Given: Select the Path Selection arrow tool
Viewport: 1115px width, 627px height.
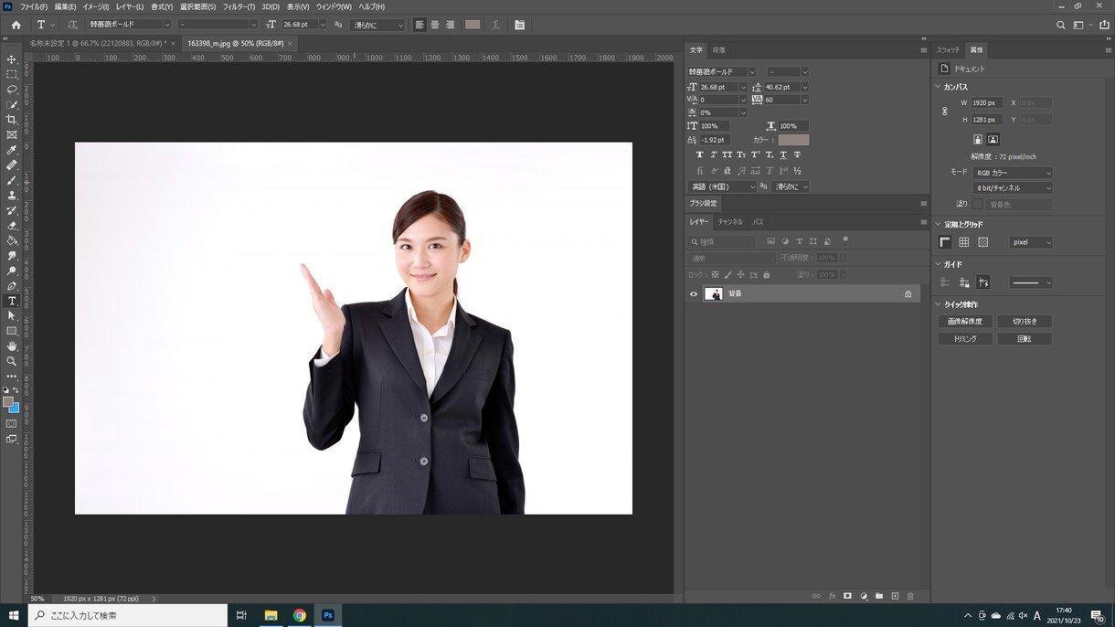Looking at the screenshot, I should (12, 316).
